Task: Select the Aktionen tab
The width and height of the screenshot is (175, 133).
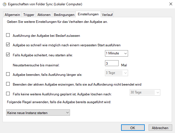Action: tap(44, 14)
